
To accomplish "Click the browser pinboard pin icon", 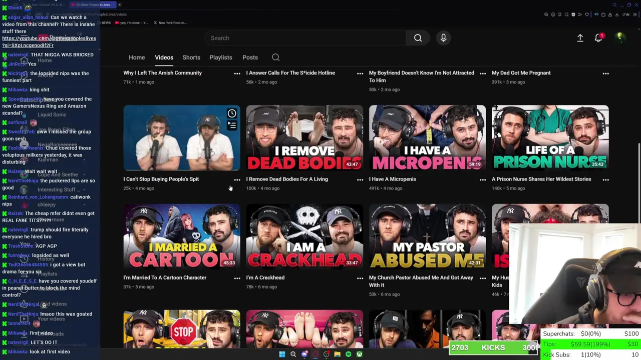I will pyautogui.click(x=560, y=14).
